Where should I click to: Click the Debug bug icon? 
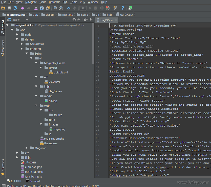pos(96,8)
